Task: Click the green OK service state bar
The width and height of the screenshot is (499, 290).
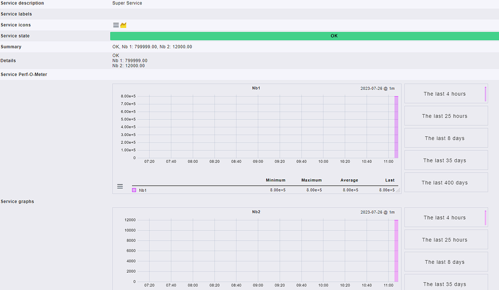Action: pos(334,36)
